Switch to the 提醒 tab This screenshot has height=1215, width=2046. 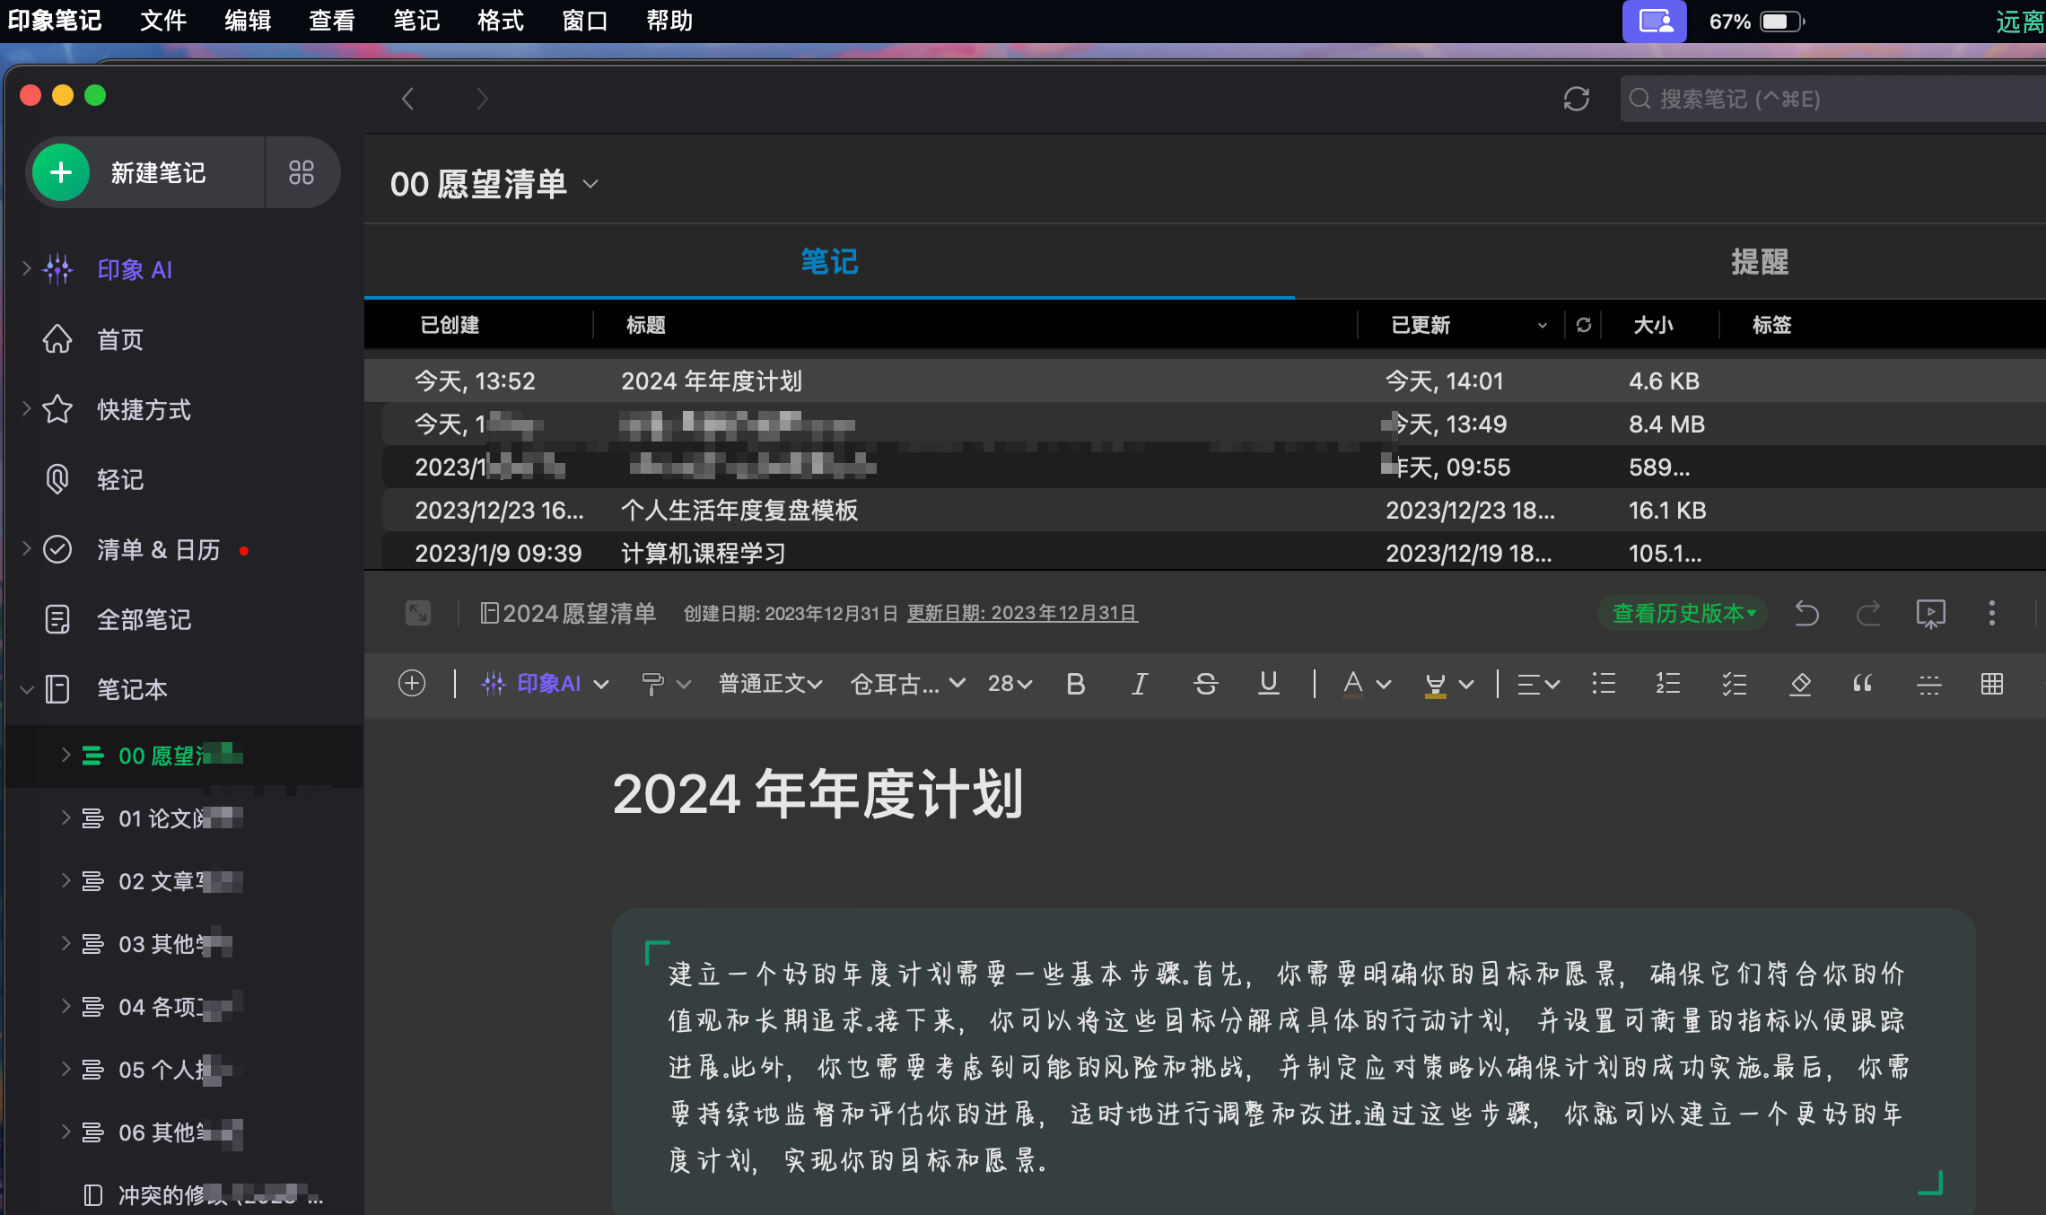click(x=1759, y=261)
